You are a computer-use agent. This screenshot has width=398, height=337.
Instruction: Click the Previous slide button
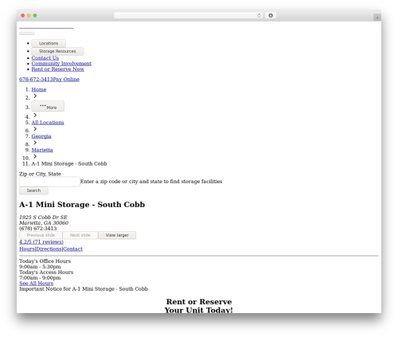tap(41, 235)
